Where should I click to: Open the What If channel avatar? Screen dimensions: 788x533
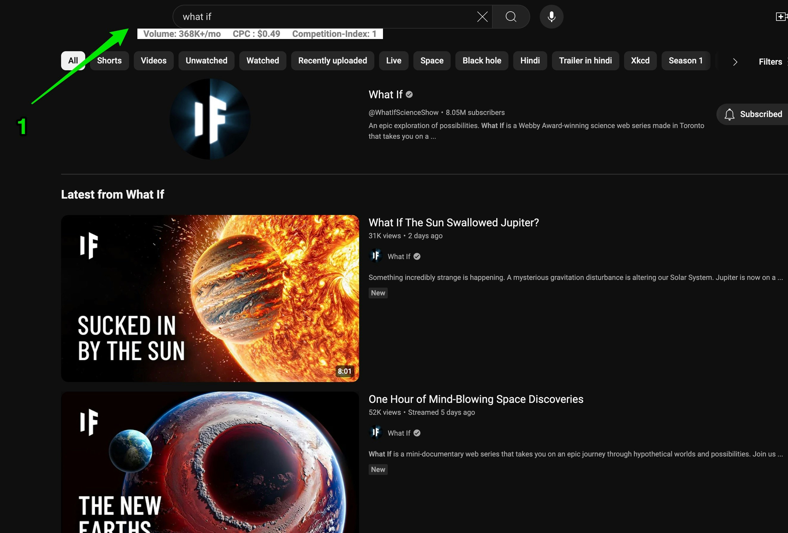point(210,119)
